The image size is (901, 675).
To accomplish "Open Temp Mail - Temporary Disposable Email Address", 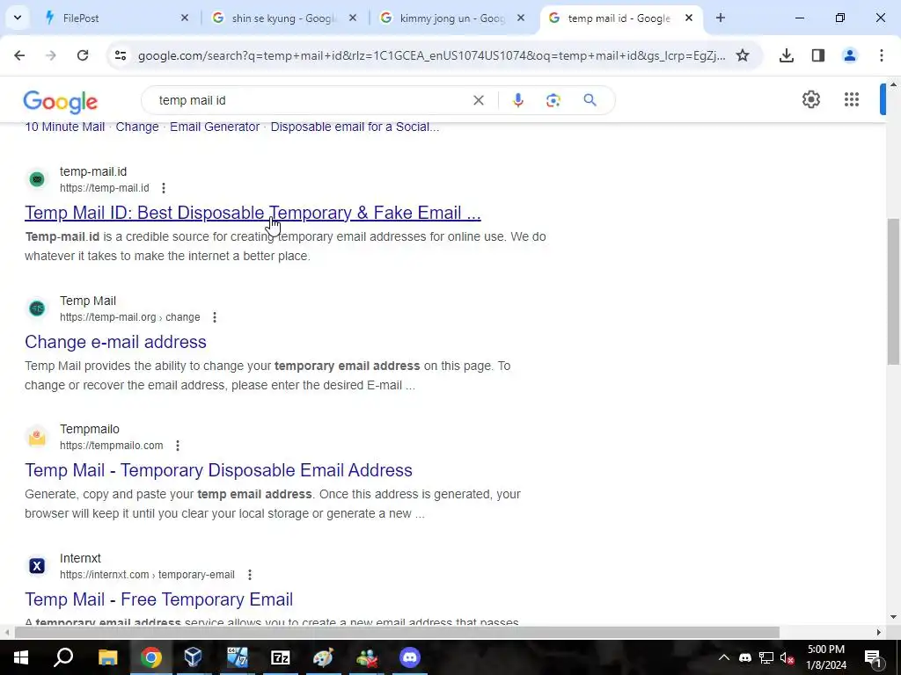I will point(218,470).
